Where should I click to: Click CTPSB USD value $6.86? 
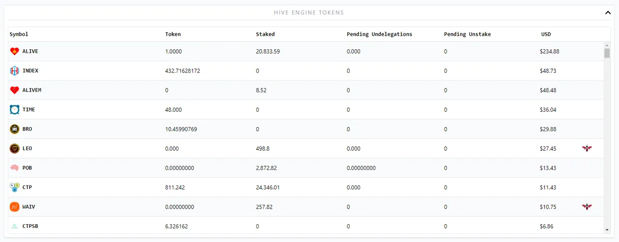pos(547,226)
